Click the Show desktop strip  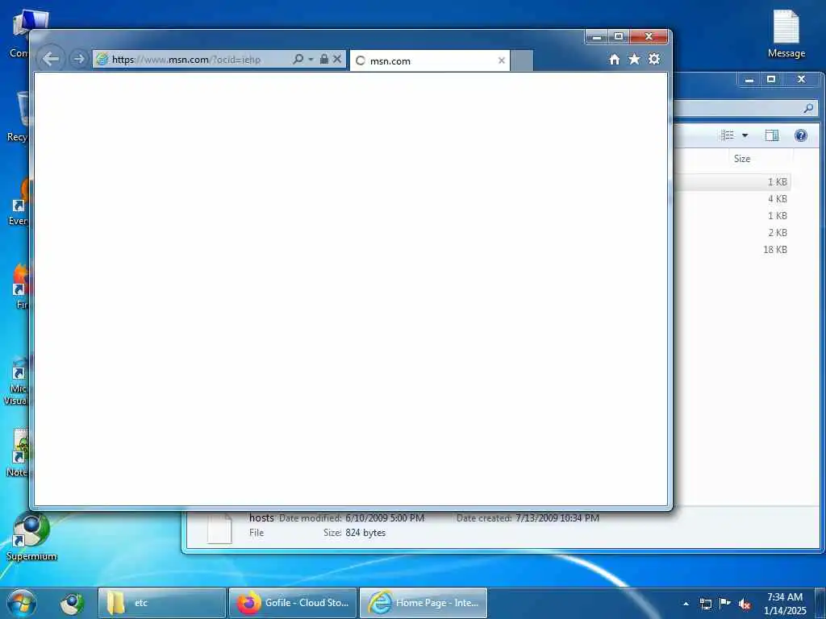(820, 603)
